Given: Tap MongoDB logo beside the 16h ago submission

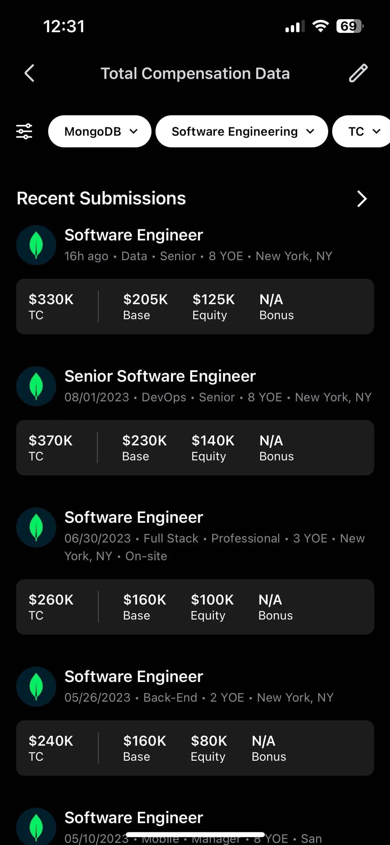Looking at the screenshot, I should (x=36, y=245).
